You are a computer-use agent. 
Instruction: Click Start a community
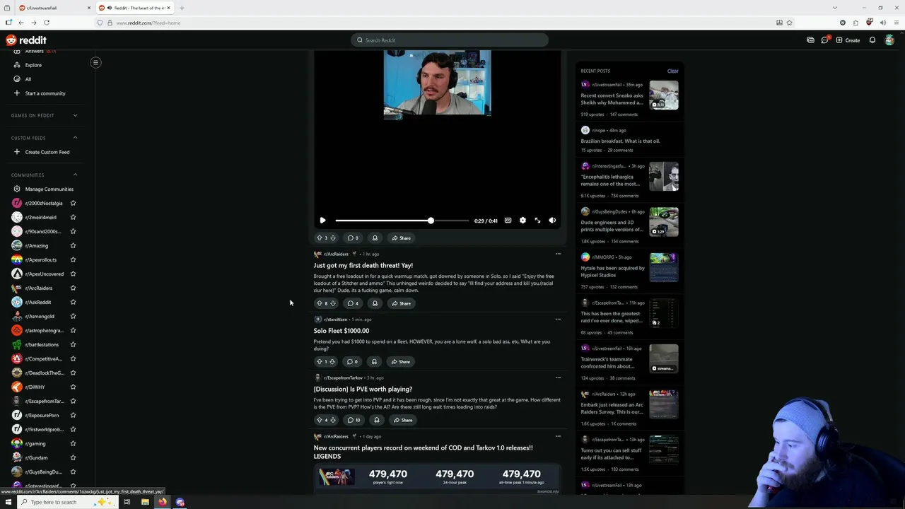pyautogui.click(x=45, y=93)
